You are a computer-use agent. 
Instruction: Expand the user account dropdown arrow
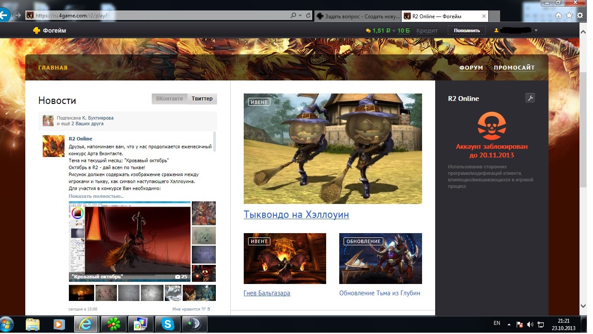(x=536, y=30)
